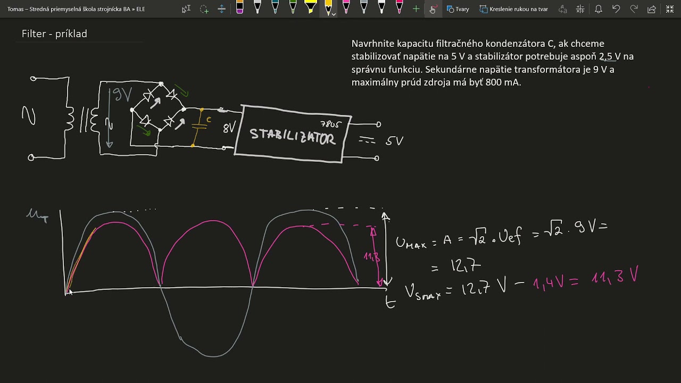
Task: Add a new pen with plus icon
Action: click(x=416, y=9)
